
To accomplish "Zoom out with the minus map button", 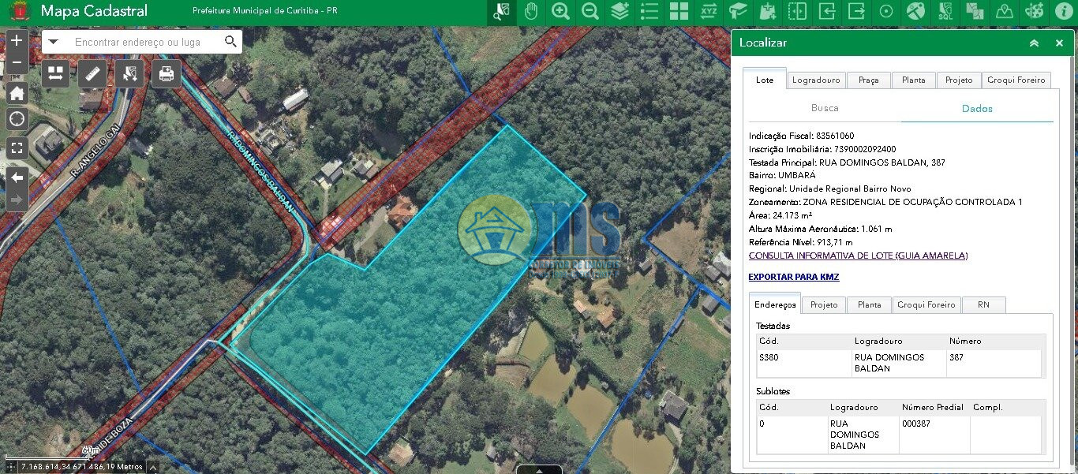I will click(x=17, y=62).
